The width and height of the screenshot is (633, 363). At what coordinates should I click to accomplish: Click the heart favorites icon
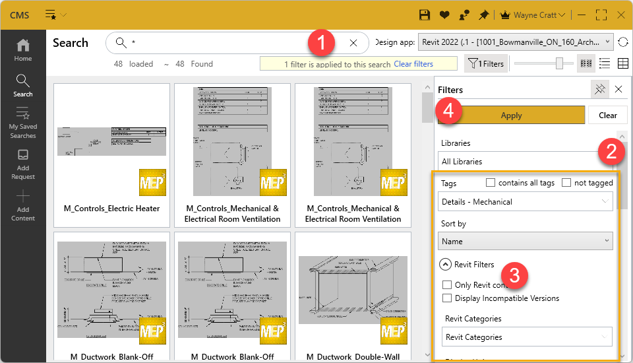tap(444, 15)
